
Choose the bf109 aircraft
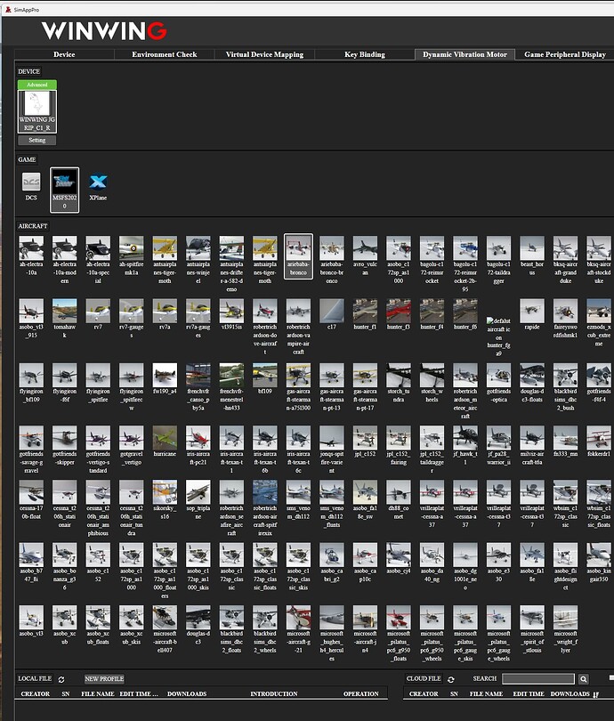point(264,376)
